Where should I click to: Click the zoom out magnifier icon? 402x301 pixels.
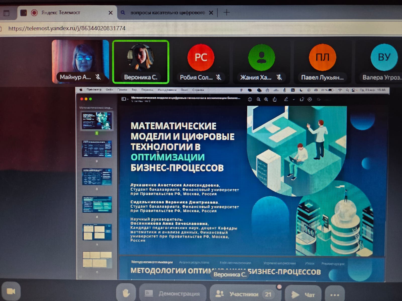point(258,99)
